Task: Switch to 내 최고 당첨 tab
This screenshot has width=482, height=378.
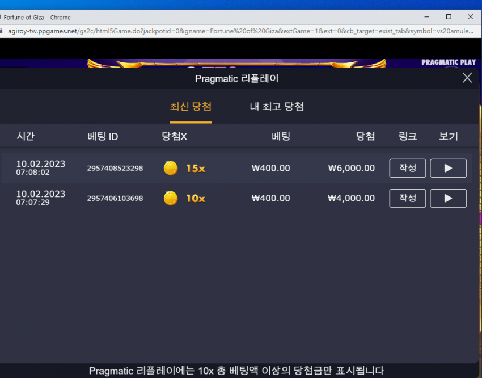Action: click(277, 106)
